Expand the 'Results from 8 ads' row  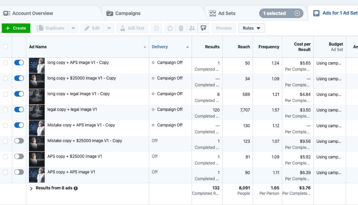pyautogui.click(x=31, y=189)
